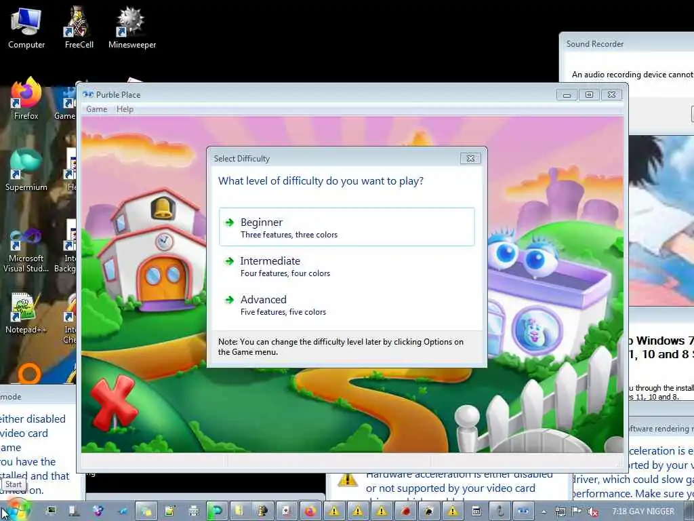Viewport: 694px width, 521px height.
Task: Click the schoolhouse building in Purble Place
Action: [x=152, y=250]
